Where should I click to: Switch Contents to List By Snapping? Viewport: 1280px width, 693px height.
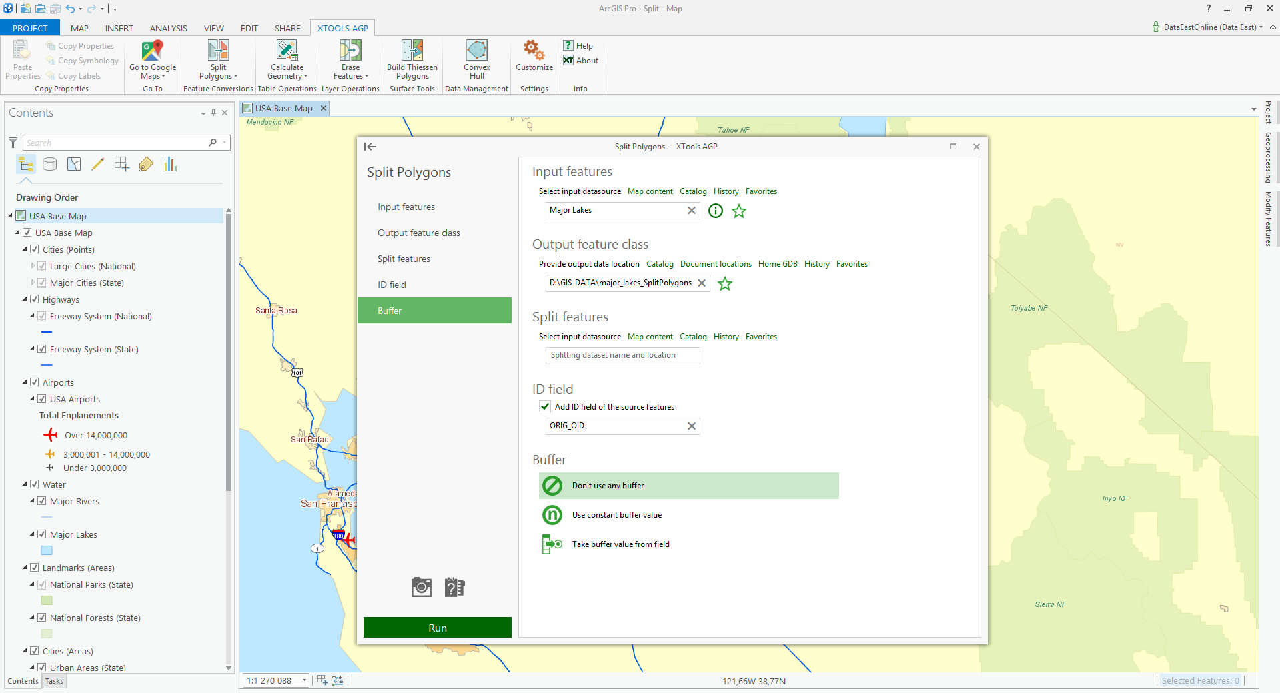(x=122, y=164)
